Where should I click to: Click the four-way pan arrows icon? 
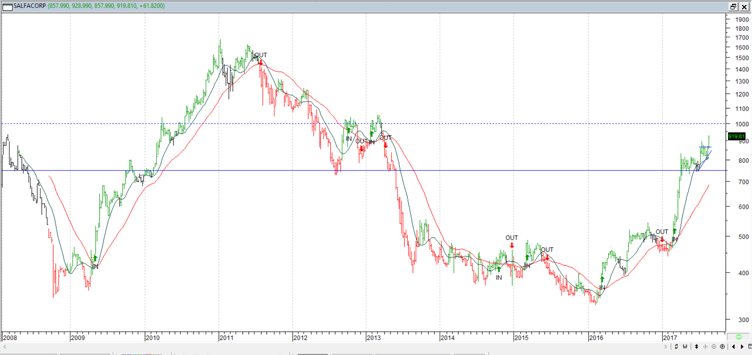705,347
